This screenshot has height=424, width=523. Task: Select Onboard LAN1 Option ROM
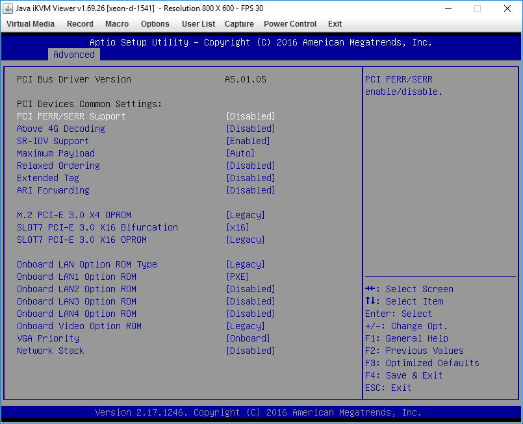pyautogui.click(x=77, y=277)
